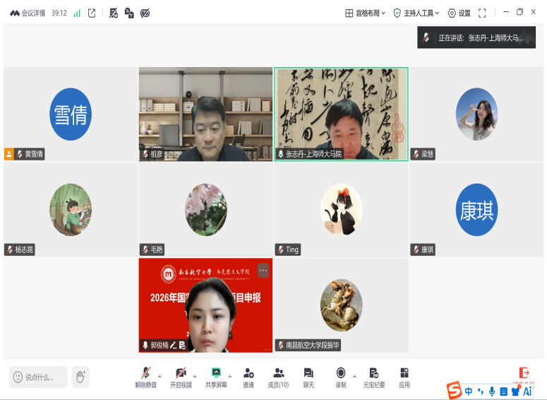The height and width of the screenshot is (400, 547).
Task: Select the Ting participant avatar
Action: tap(341, 210)
